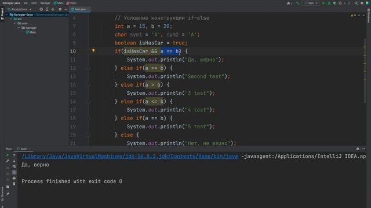Open Run panel settings gear
Image resolution: width=371 pixels, height=208 pixels.
[x=358, y=149]
